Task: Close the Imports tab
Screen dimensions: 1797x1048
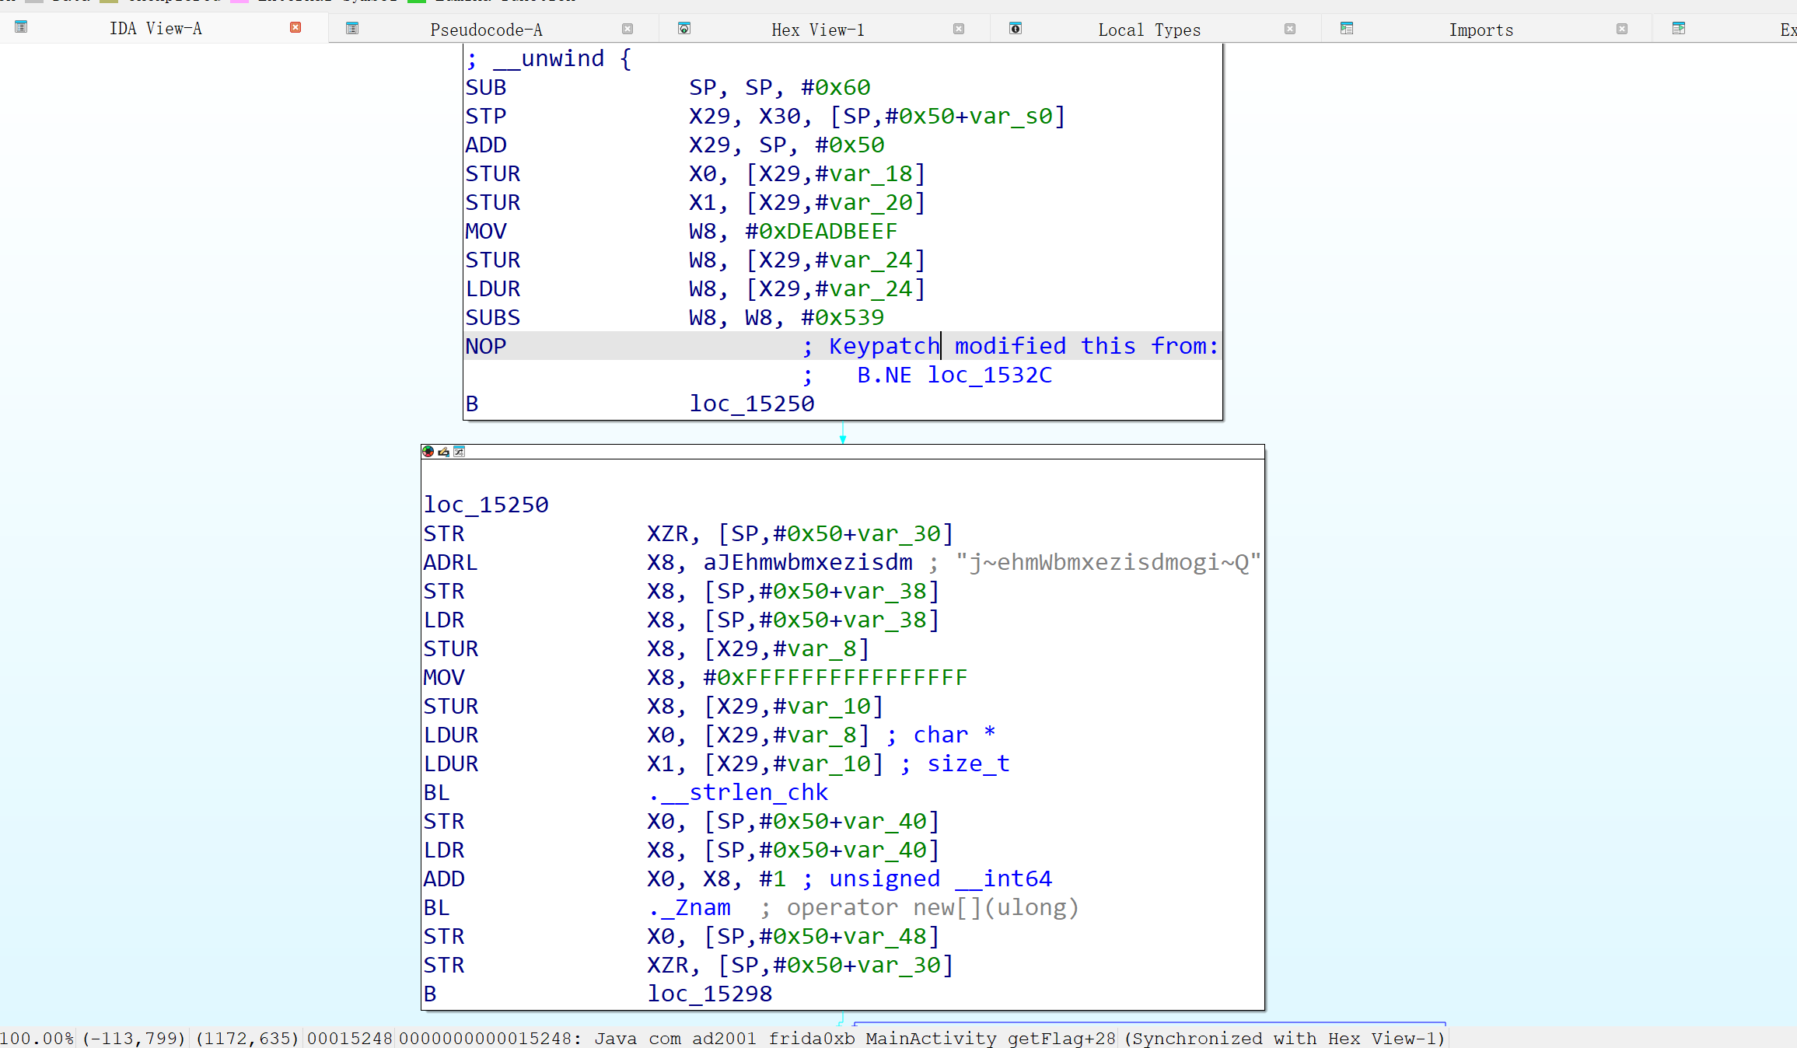Action: coord(1621,29)
